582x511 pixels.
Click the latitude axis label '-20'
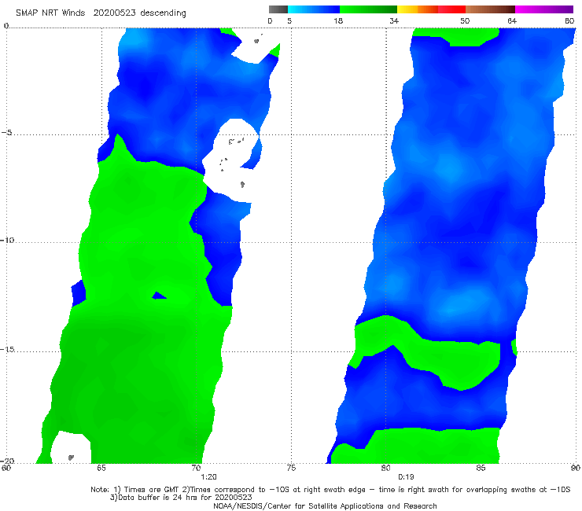pos(7,461)
